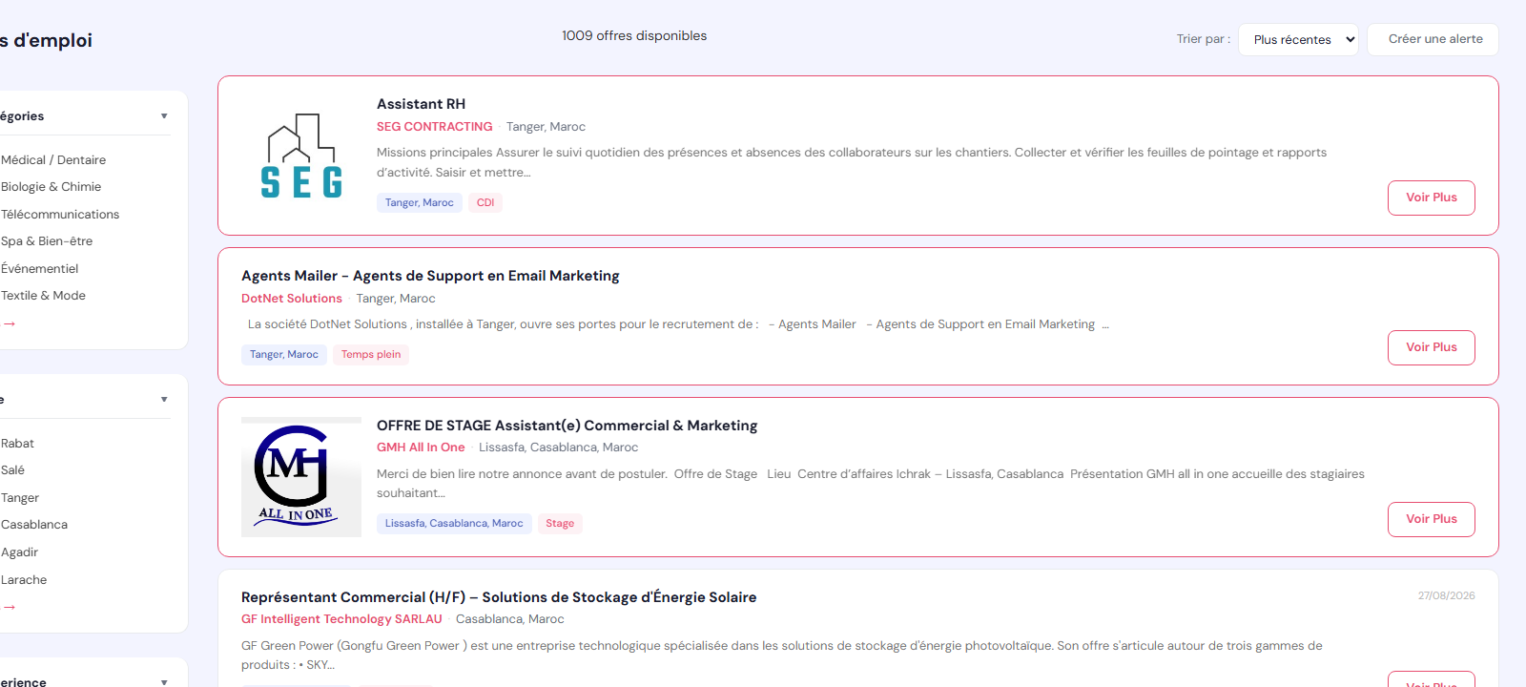Click the 'Créer une alerte' button
The width and height of the screenshot is (1526, 687).
coord(1433,39)
